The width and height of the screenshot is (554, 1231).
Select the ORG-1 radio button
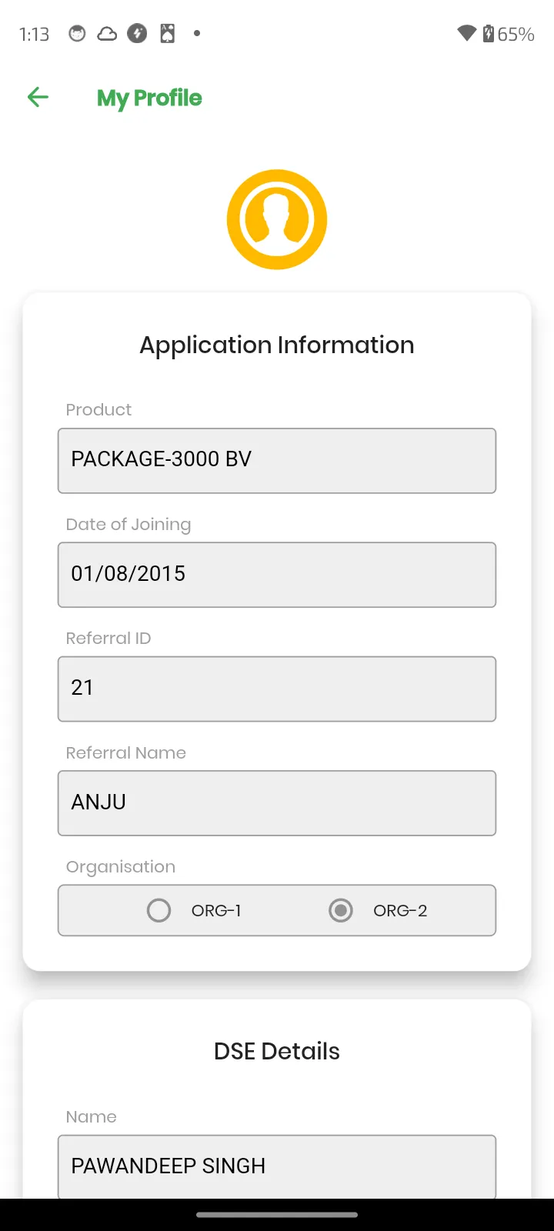pos(159,910)
